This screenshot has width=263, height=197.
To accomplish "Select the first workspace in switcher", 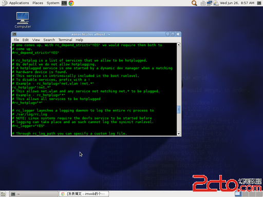I will pos(238,194).
